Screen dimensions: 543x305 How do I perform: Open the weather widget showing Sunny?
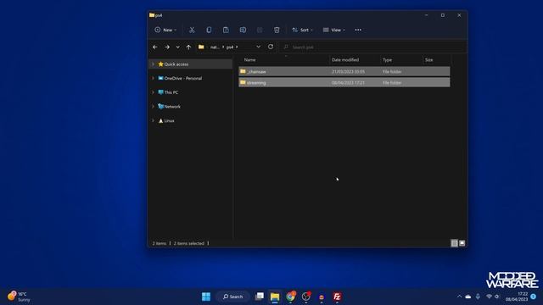tap(19, 297)
